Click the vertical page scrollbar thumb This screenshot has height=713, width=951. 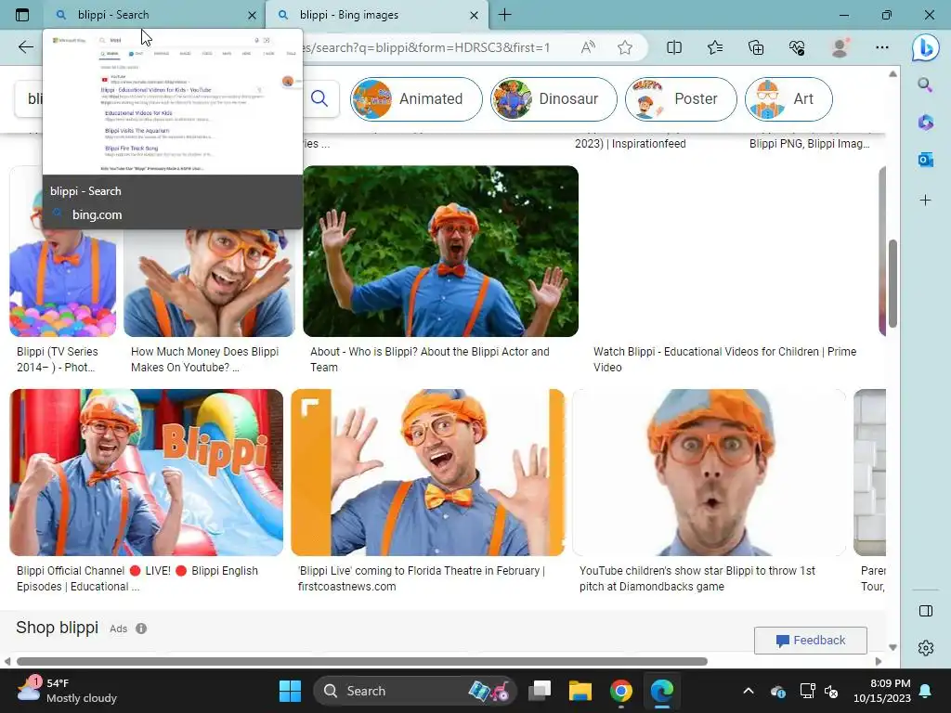pos(892,283)
